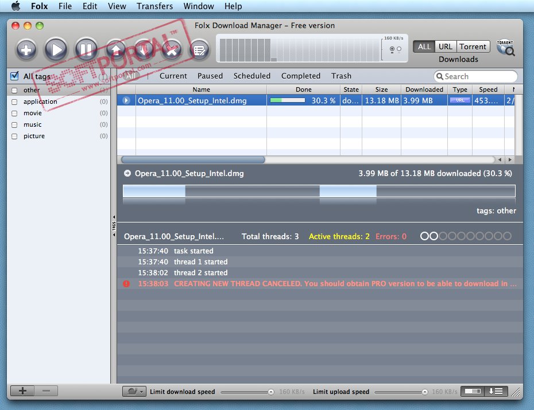Viewport: 534px width, 410px height.
Task: Open the Torrent search icon
Action: (505, 48)
